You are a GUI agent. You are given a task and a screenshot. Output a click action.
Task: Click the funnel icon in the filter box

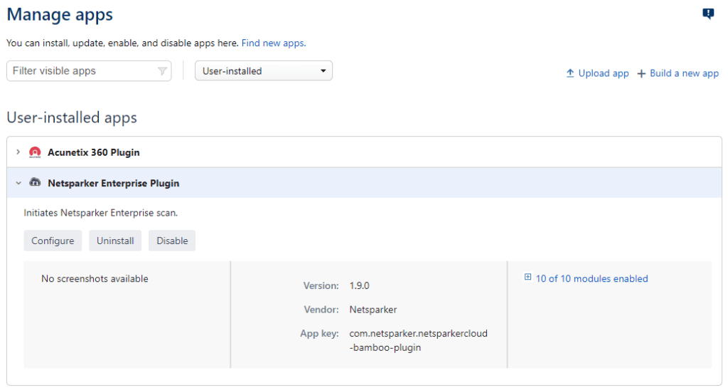[162, 71]
